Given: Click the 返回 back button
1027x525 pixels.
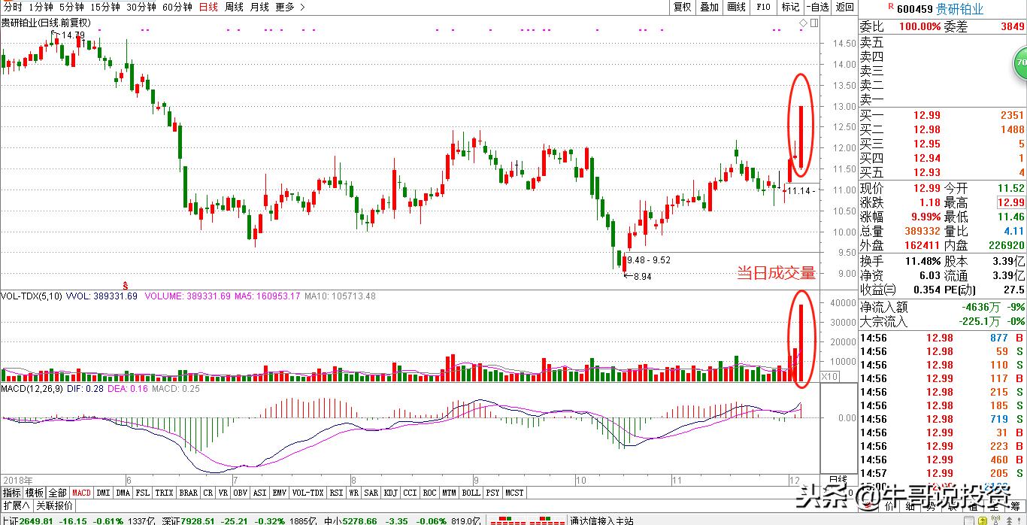Looking at the screenshot, I should point(845,7).
